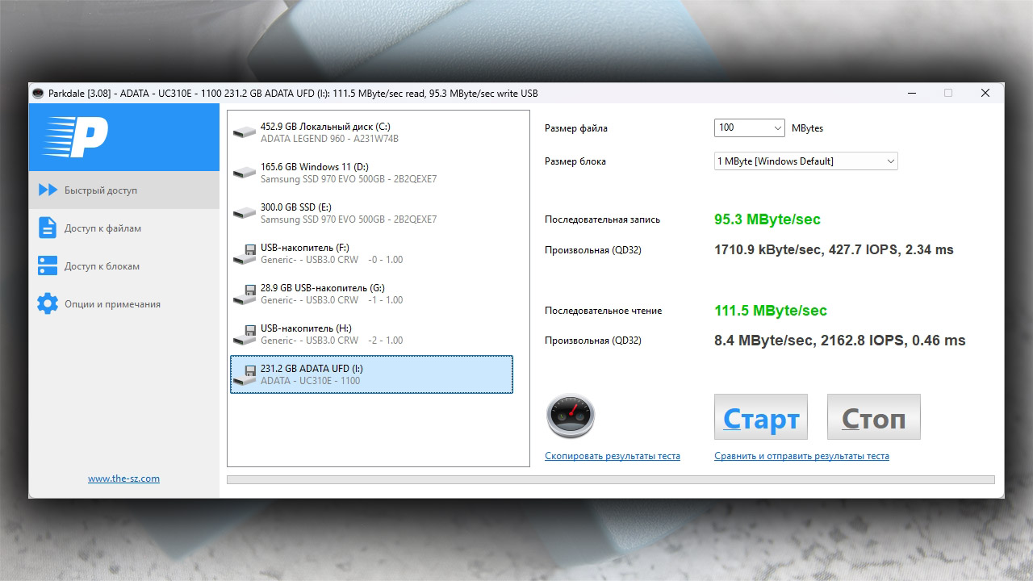The image size is (1033, 581).
Task: Click Скопировать результаты теста link
Action: (x=613, y=456)
